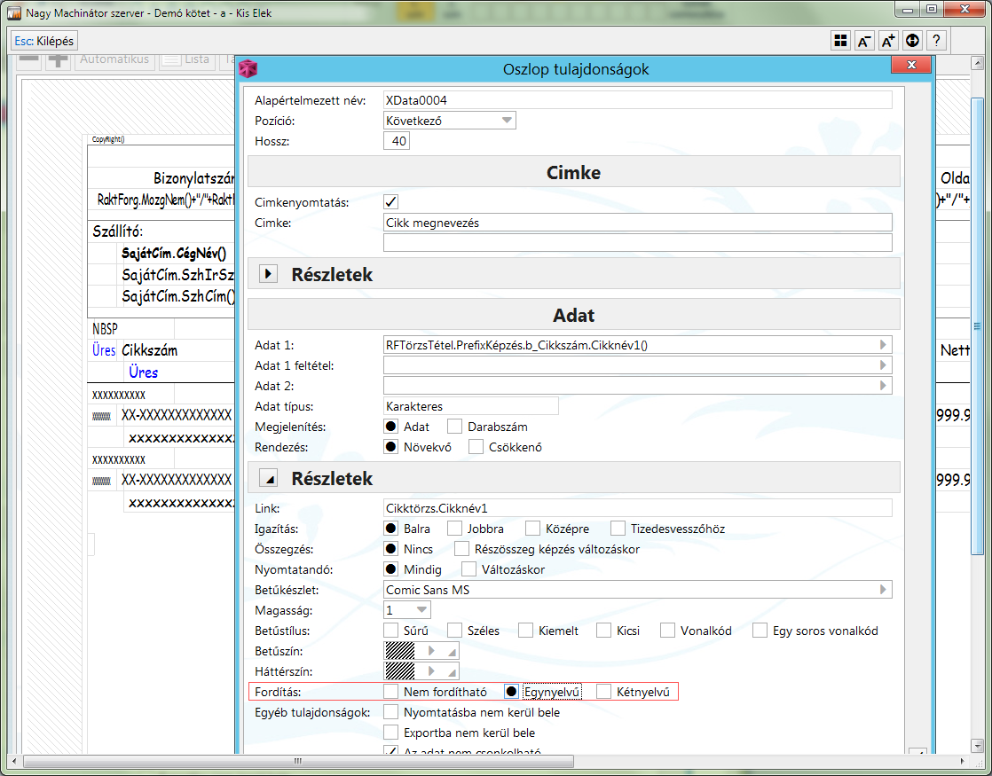Click the four-squares grid icon in toolbar
The image size is (992, 776).
839,41
